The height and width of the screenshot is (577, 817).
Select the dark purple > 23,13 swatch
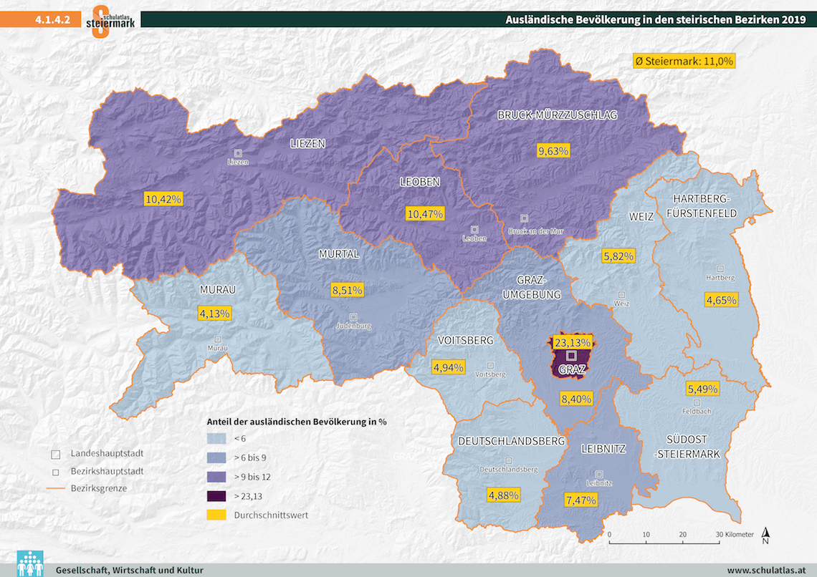(216, 495)
